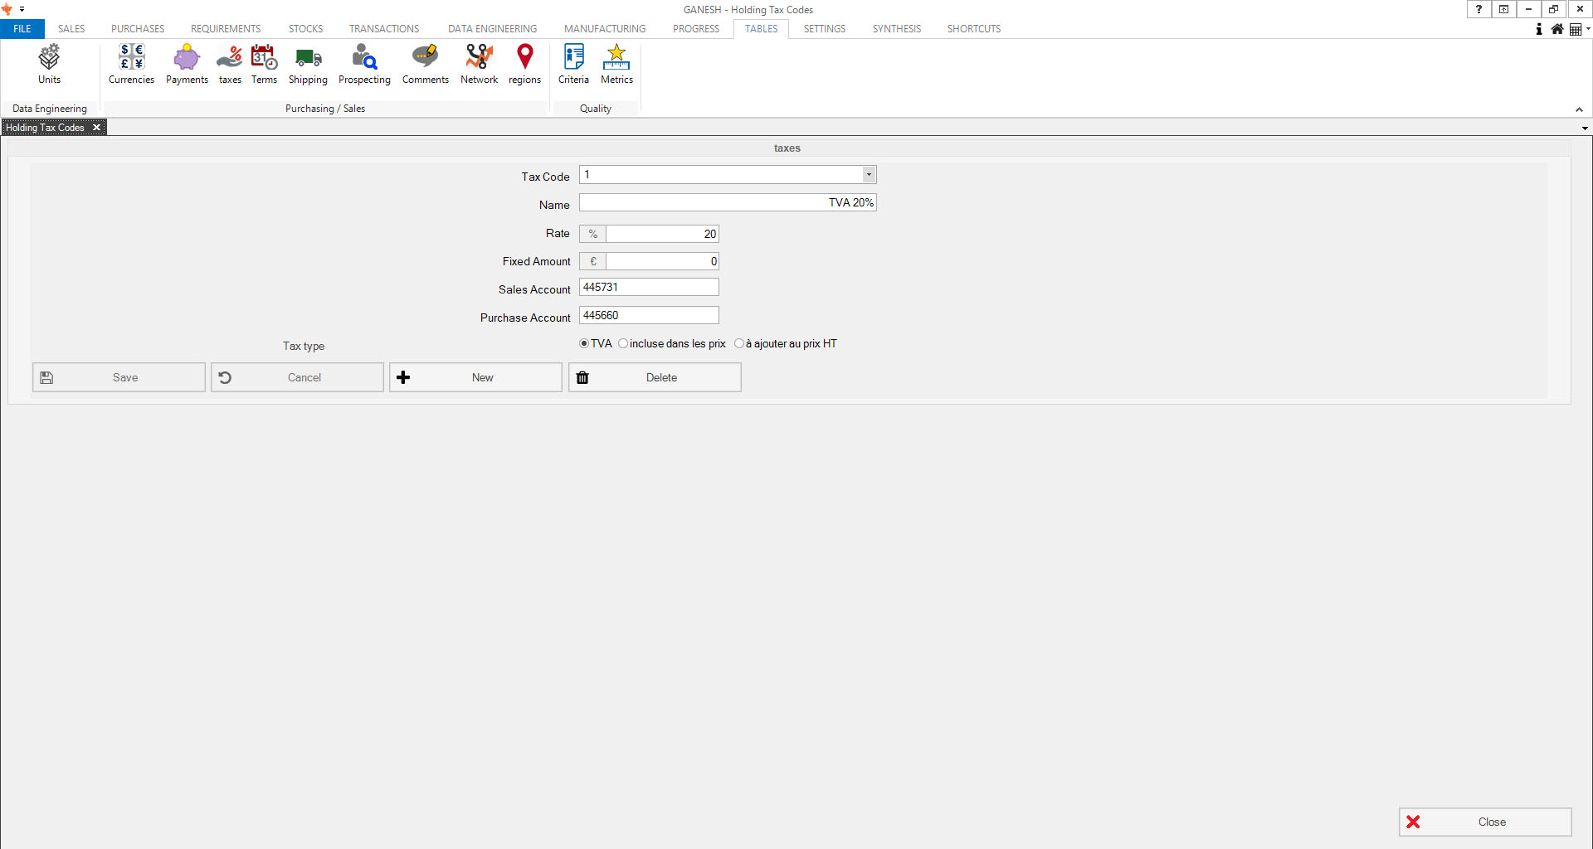Click the Save button
The width and height of the screenshot is (1593, 849).
coord(119,377)
